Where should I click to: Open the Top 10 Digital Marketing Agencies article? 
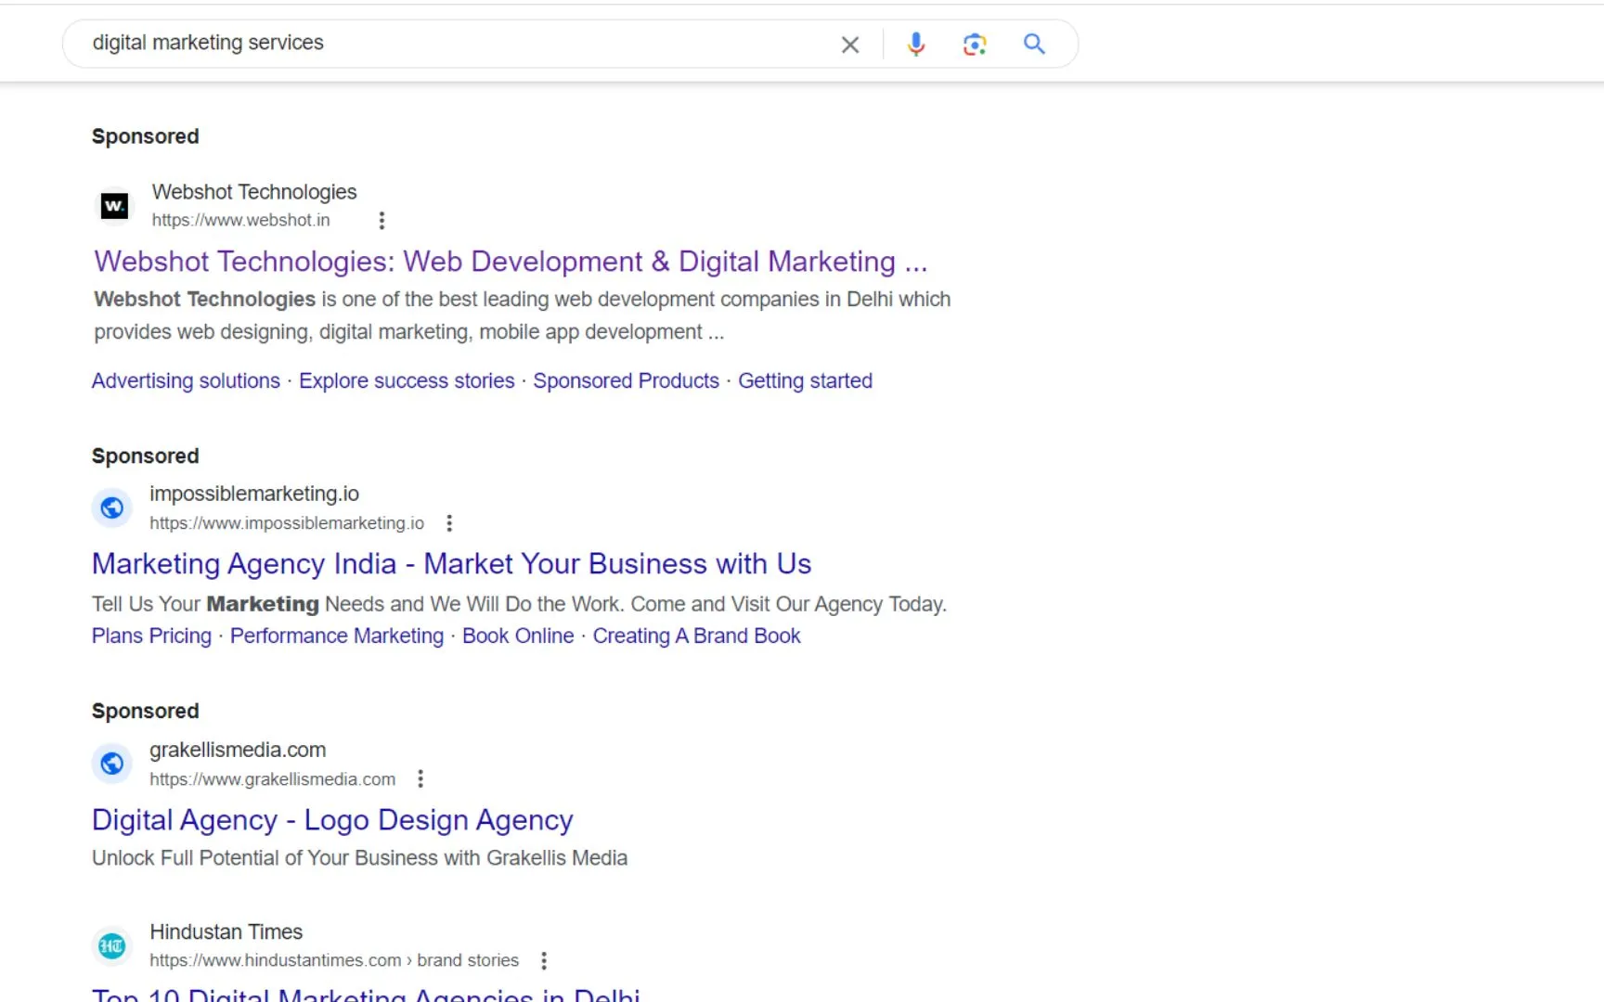367,993
